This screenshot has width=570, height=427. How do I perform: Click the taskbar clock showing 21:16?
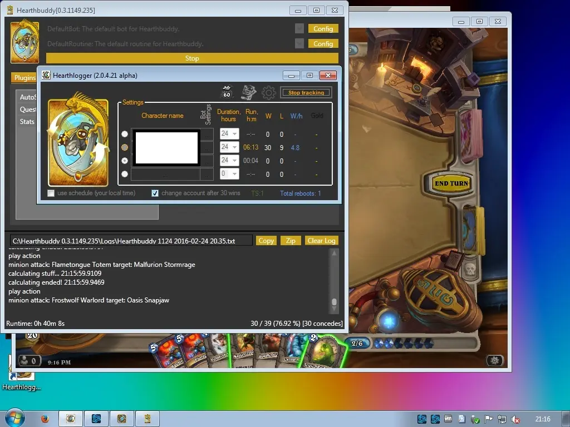542,419
